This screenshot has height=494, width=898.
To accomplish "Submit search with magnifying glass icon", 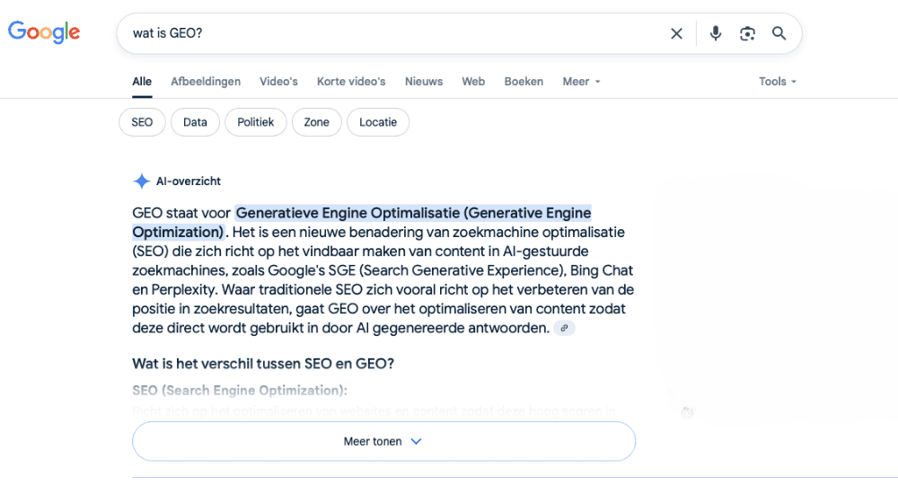I will [779, 33].
